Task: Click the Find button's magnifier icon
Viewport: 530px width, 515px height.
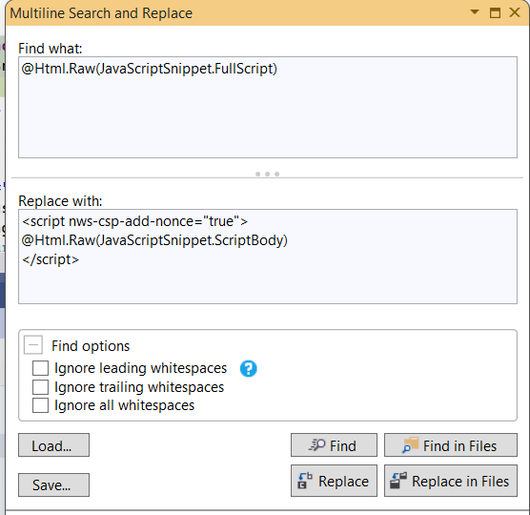Action: pos(317,445)
